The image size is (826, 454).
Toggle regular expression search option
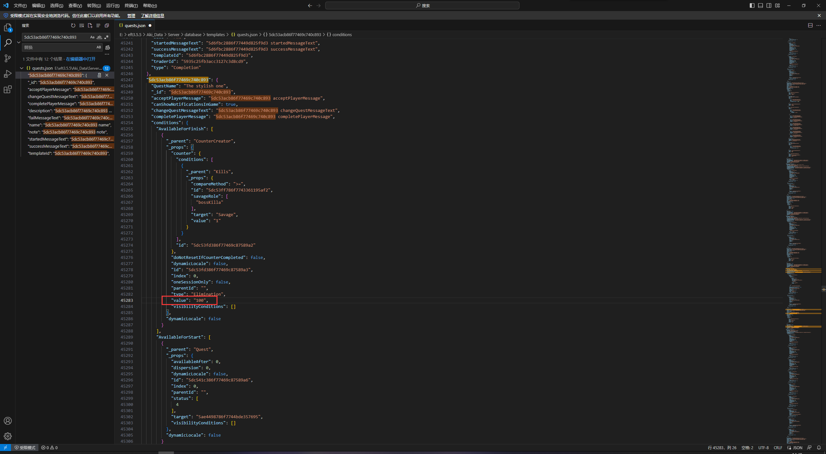pyautogui.click(x=106, y=37)
